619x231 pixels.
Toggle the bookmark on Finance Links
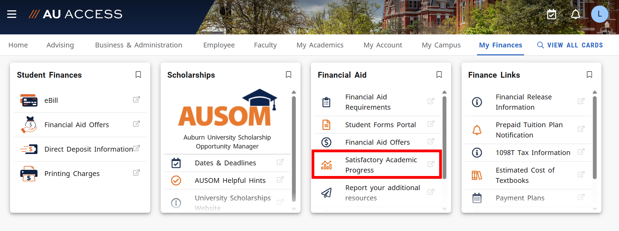tap(589, 75)
